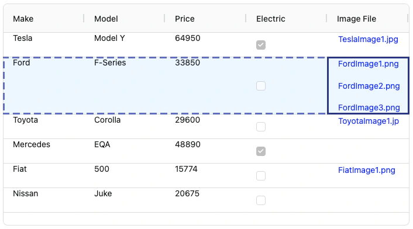Select the Price cell 64950
The height and width of the screenshot is (229, 413).
coord(188,38)
